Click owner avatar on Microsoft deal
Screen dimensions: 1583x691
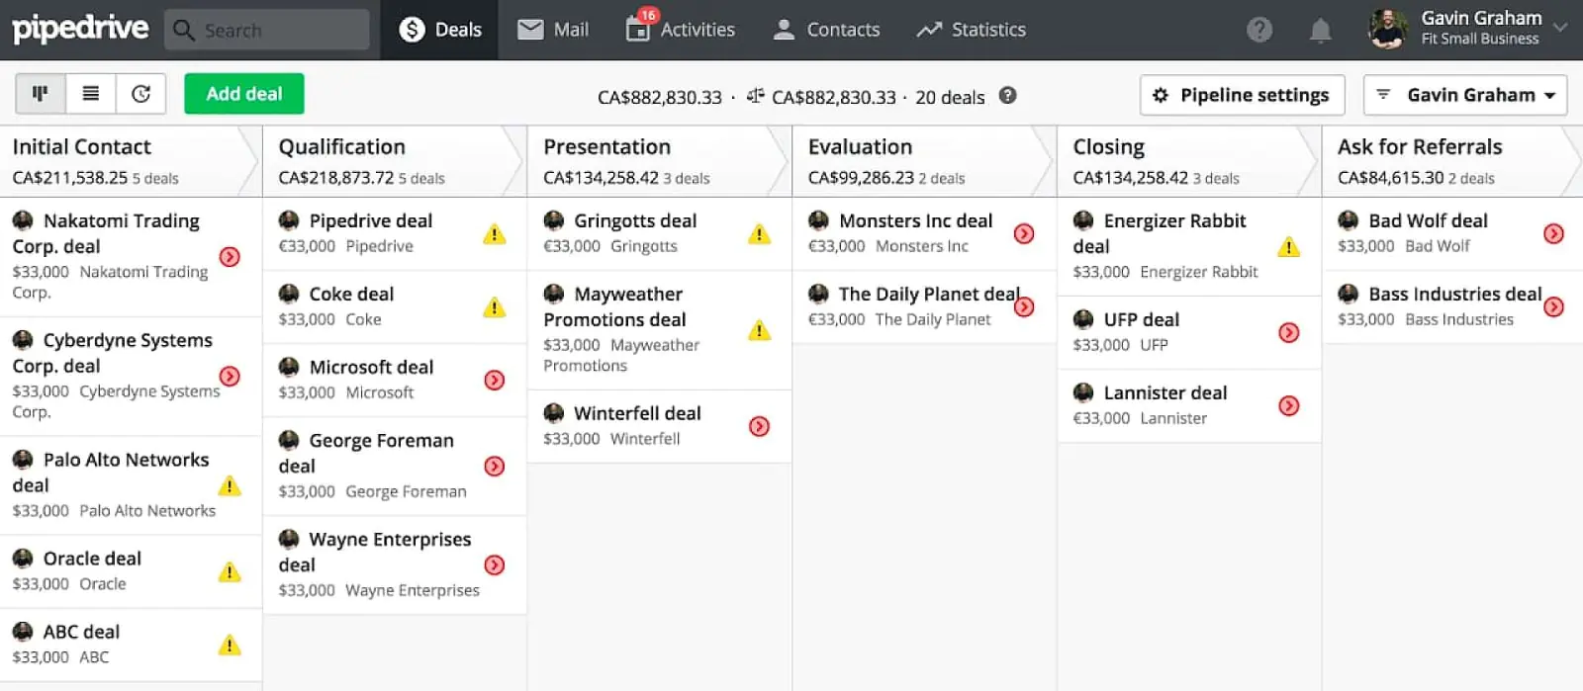point(289,368)
